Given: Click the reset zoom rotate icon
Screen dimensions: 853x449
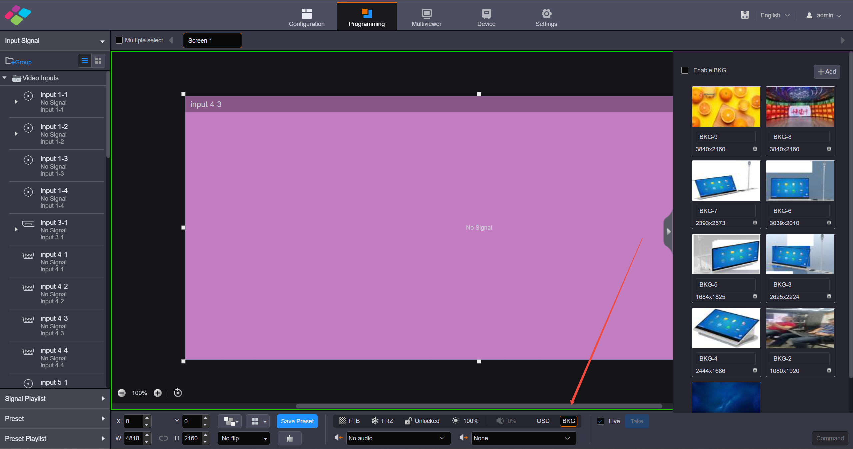Looking at the screenshot, I should coord(178,393).
